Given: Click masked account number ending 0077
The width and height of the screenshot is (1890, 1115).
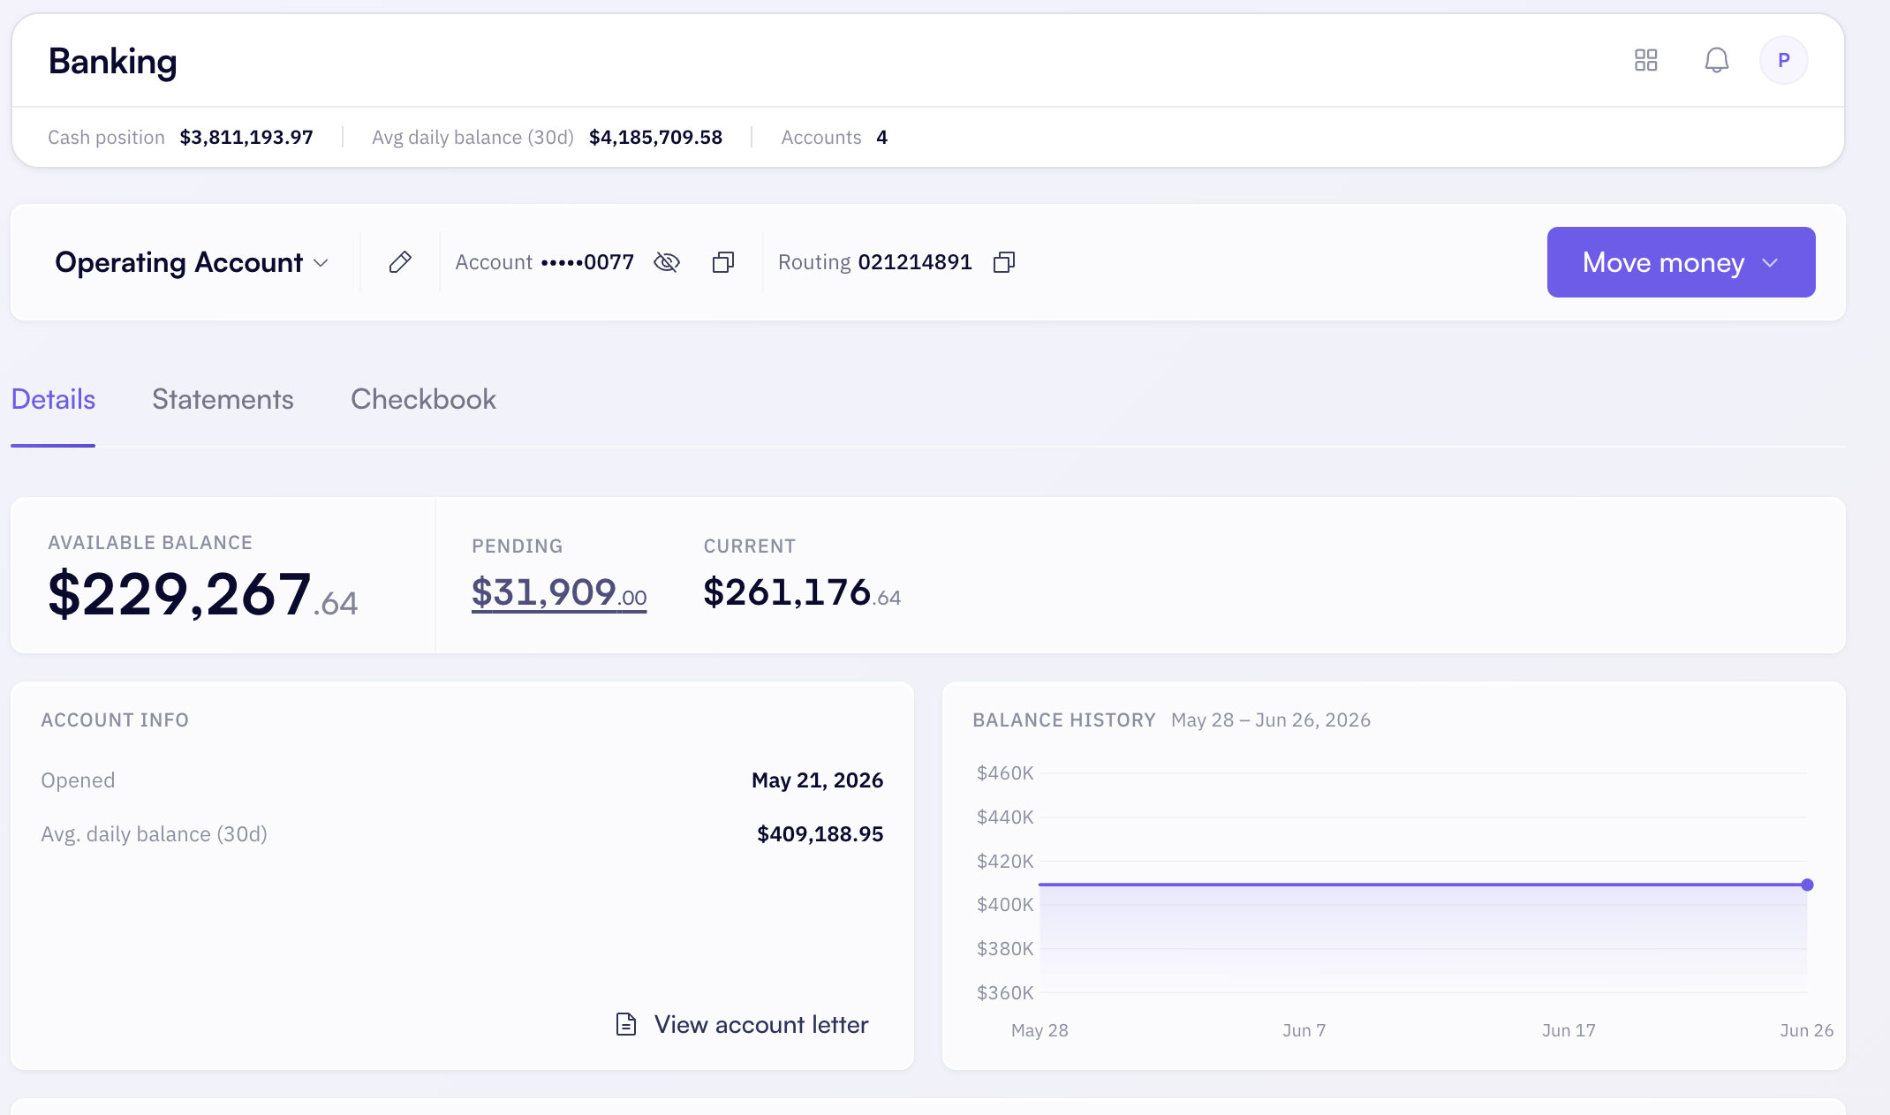Looking at the screenshot, I should tap(587, 262).
